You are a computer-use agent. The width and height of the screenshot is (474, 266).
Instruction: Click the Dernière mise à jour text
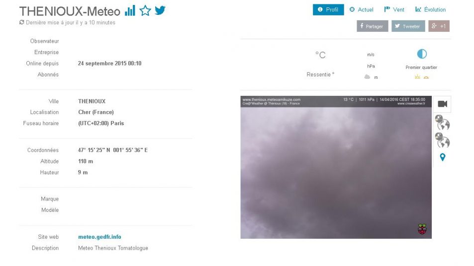tap(71, 22)
